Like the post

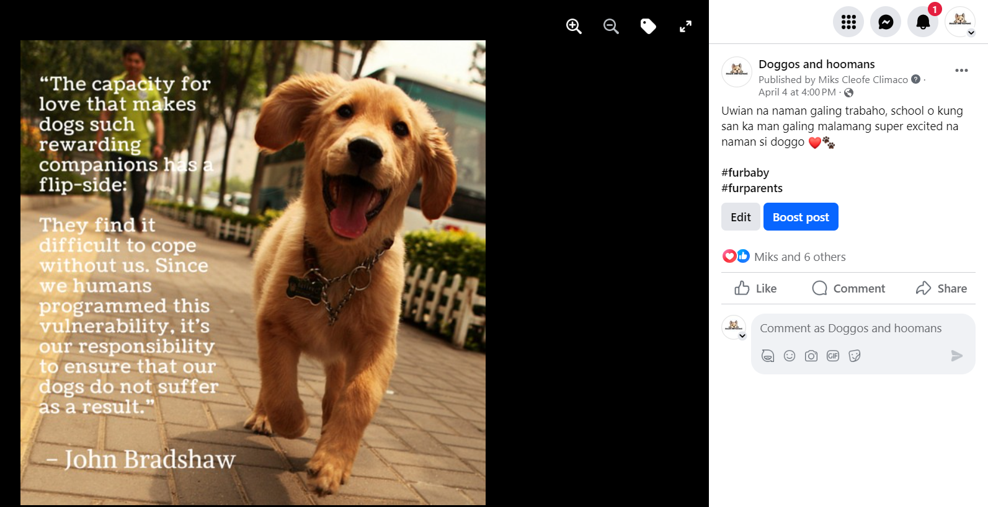(755, 288)
